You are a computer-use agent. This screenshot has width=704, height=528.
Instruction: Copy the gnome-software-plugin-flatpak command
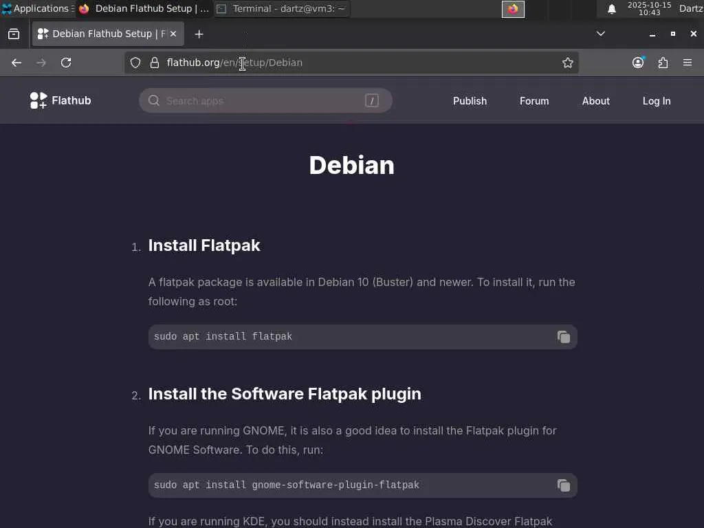coord(564,485)
